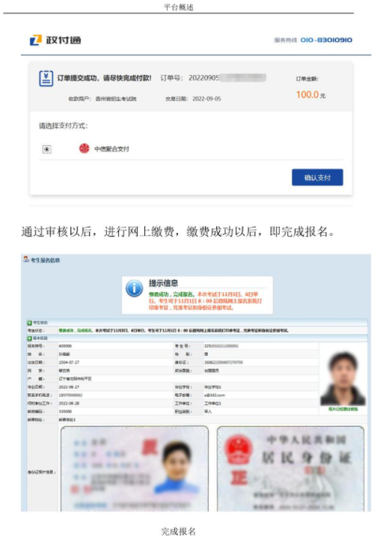The height and width of the screenshot is (546, 377).
Task: Select the 中信聚合支付 radio button
Action: (x=47, y=149)
